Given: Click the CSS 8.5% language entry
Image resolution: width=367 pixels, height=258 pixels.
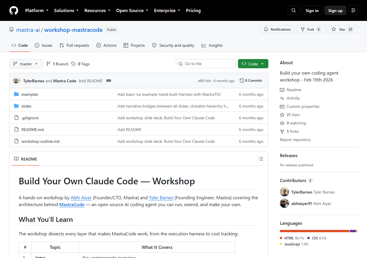Looking at the screenshot, I should (317, 238).
